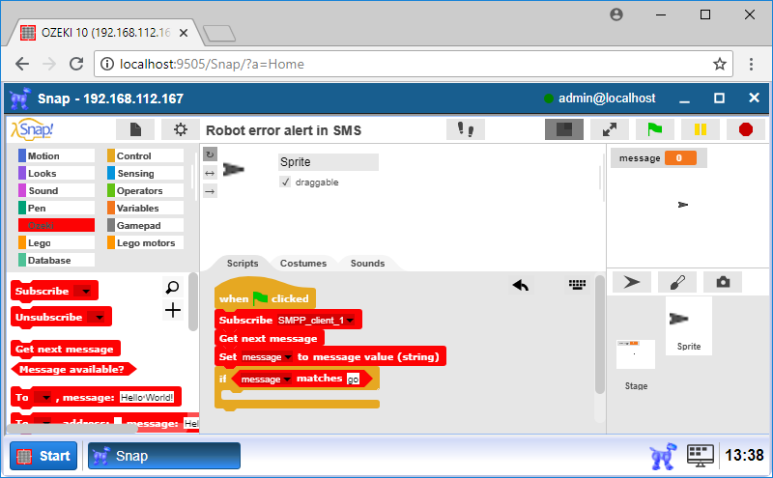This screenshot has height=478, width=773.
Task: Switch to the Sounds tab
Action: click(x=367, y=264)
